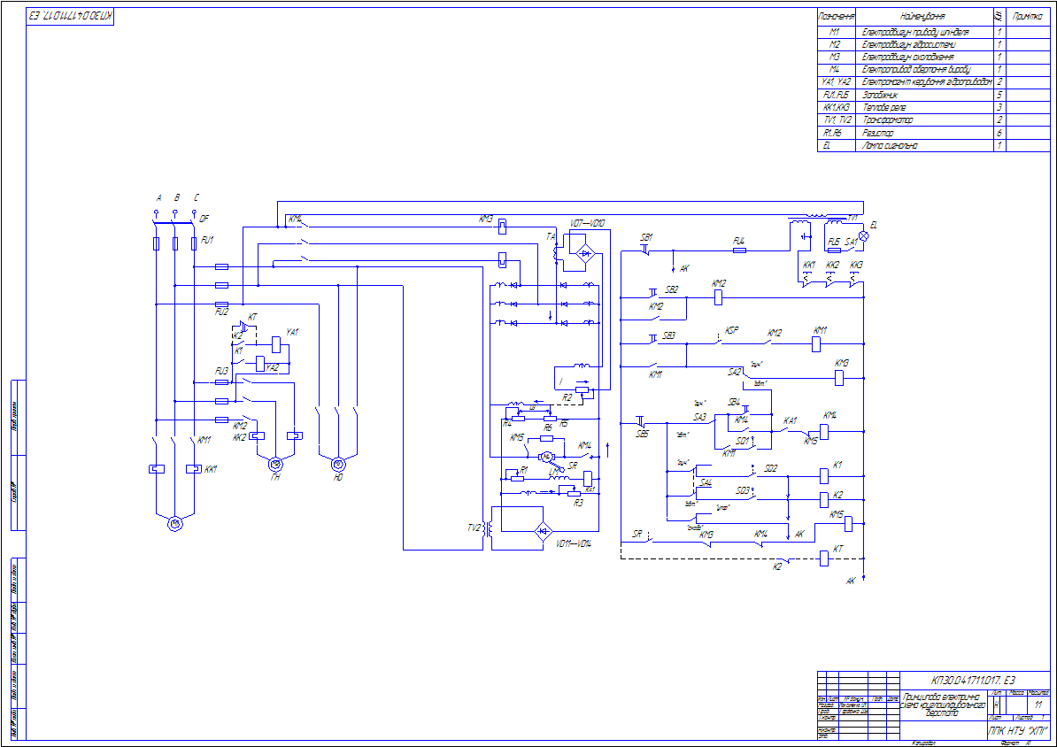Select the EL signal lamp symbol
The image size is (1057, 747).
point(863,236)
